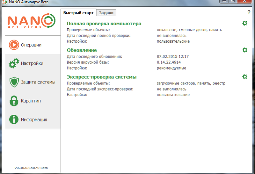This screenshot has width=255, height=174.
Task: Click the version label v0.30.0.65070 Beta
Action: coord(31,168)
